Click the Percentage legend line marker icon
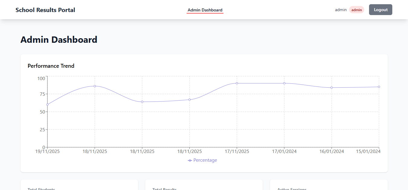408x190 pixels. [x=190, y=160]
